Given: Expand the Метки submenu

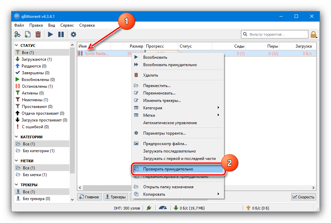Looking at the screenshot, I should click(178, 115).
